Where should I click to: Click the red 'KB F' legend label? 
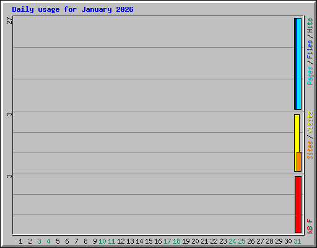pos(310,226)
